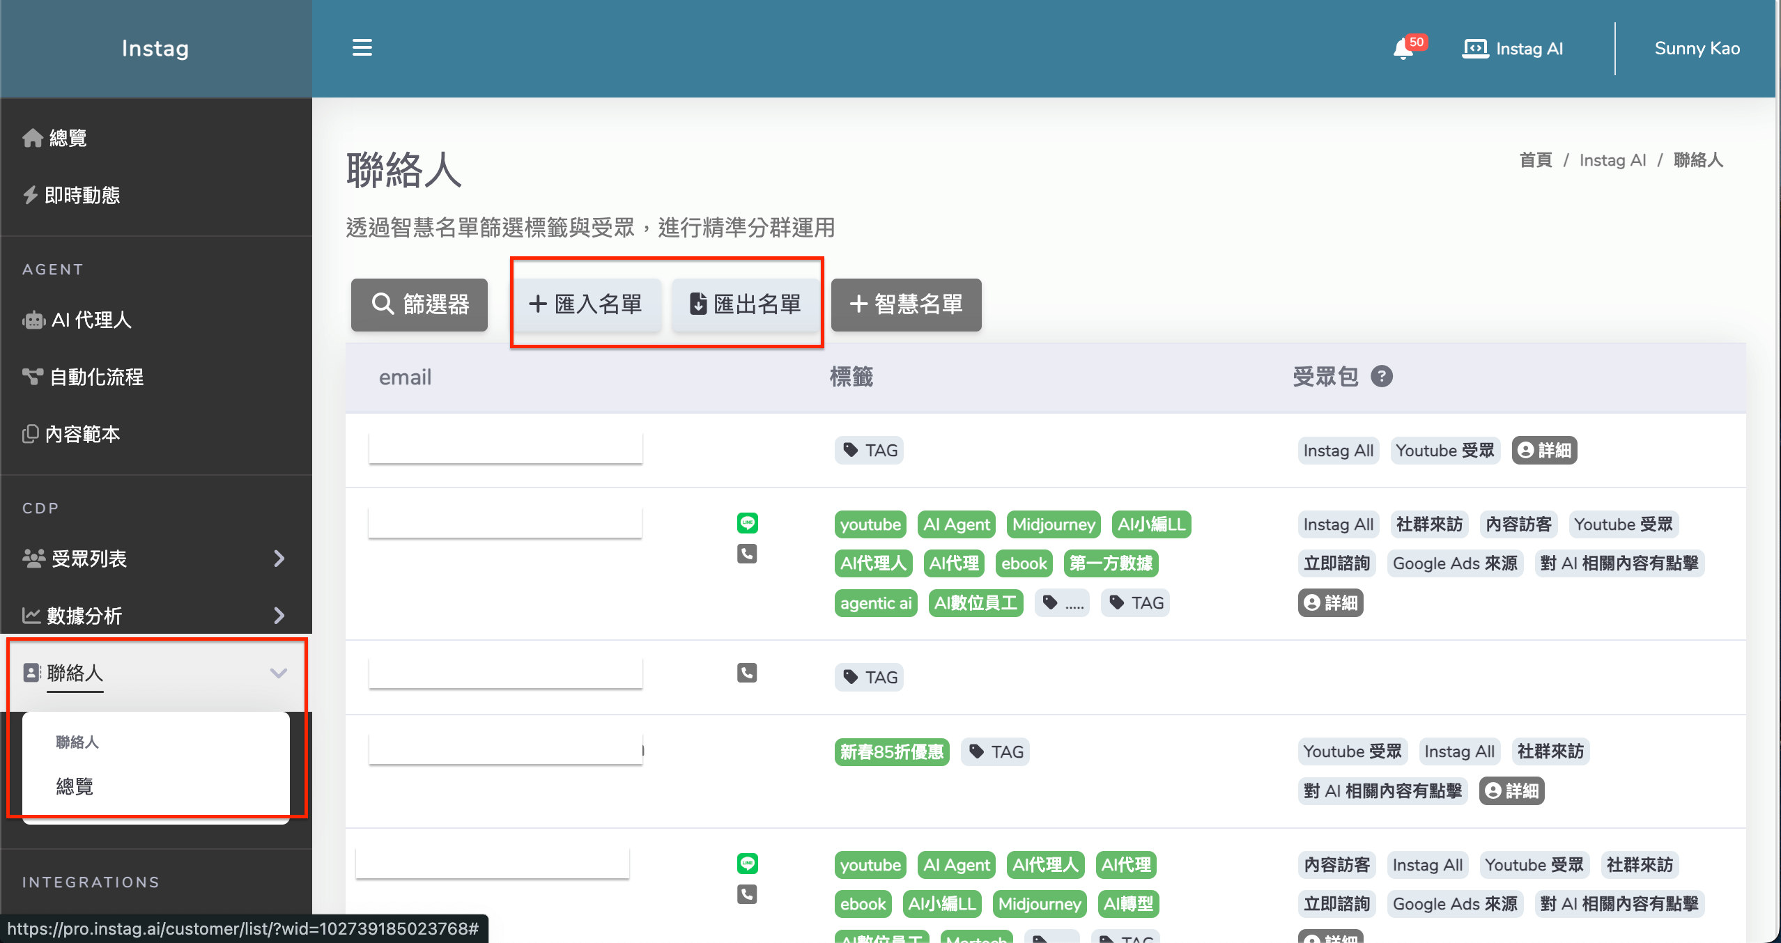Expand the 受眾列表 sidebar section

tap(279, 559)
